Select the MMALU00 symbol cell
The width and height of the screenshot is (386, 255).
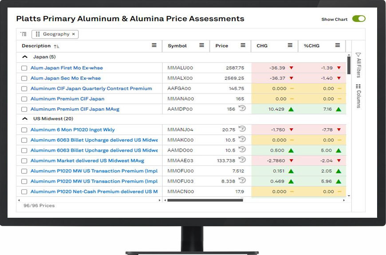(180, 68)
